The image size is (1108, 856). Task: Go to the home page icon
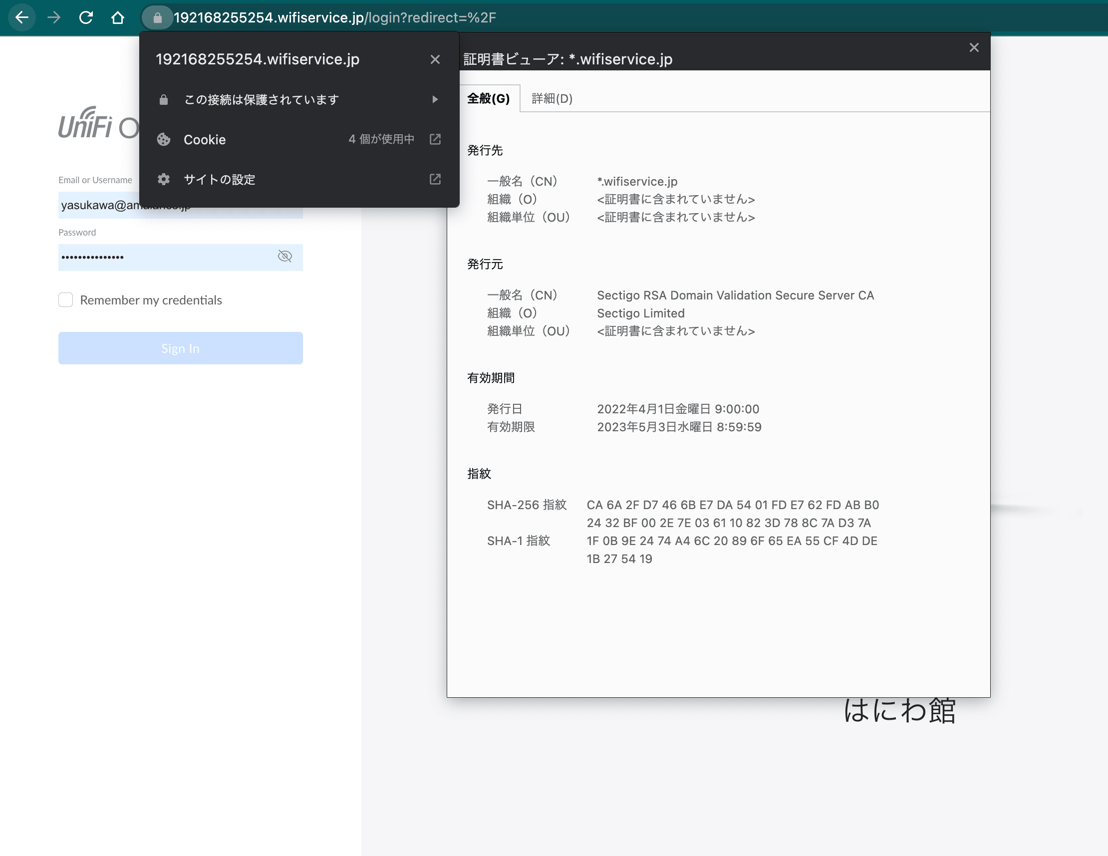(118, 18)
